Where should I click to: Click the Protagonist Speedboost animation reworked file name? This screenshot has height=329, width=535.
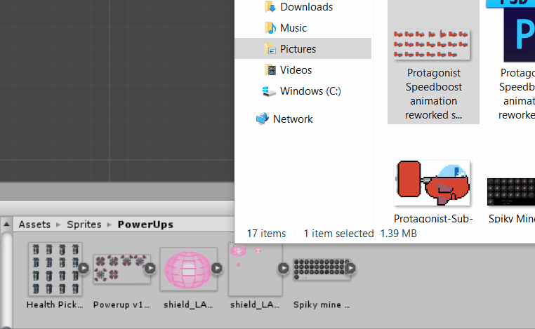coord(434,94)
